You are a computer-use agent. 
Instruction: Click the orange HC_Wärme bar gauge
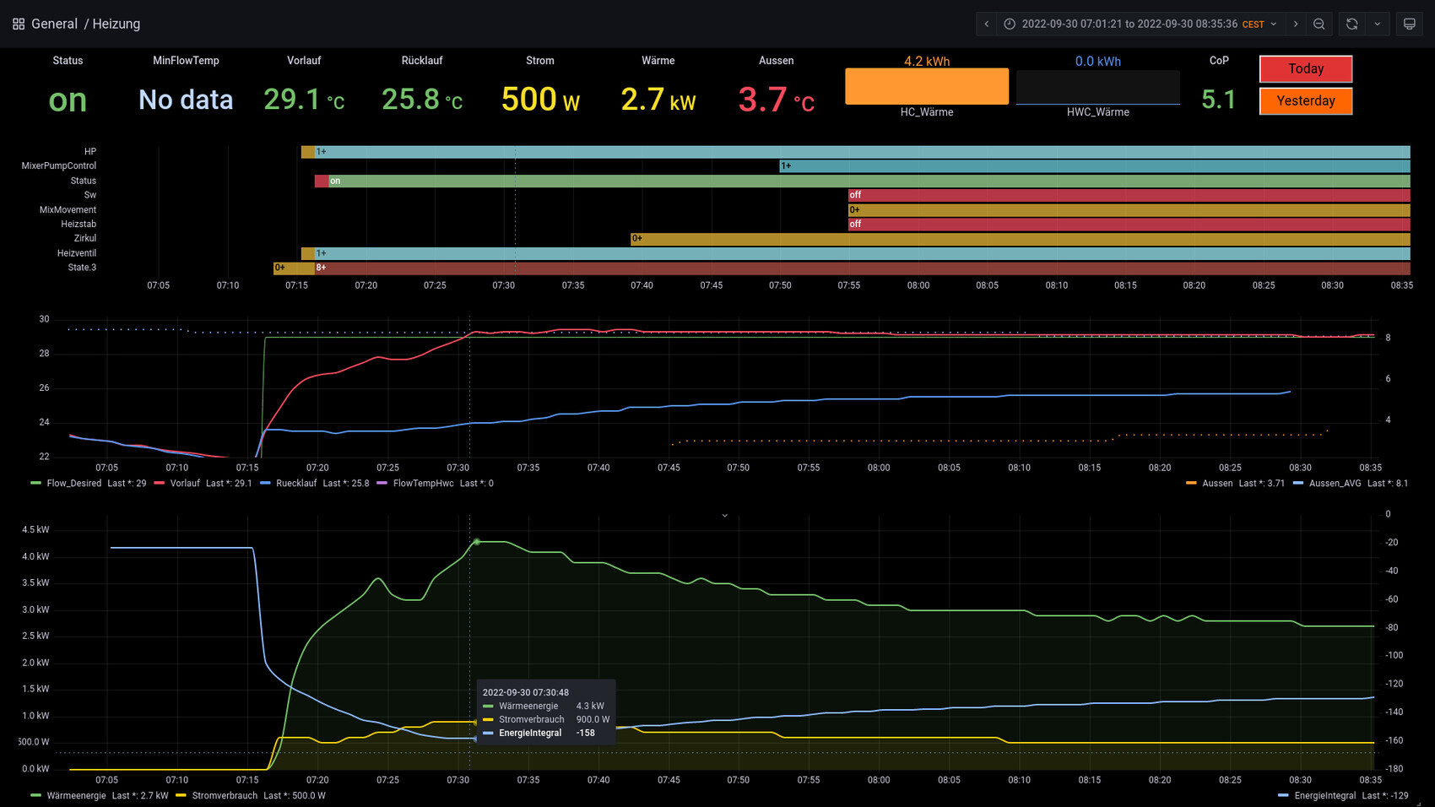(x=926, y=86)
